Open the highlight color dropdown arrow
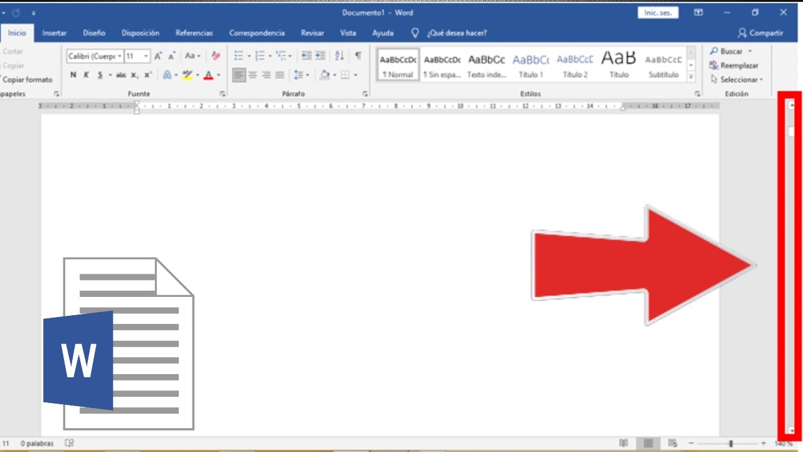 197,75
